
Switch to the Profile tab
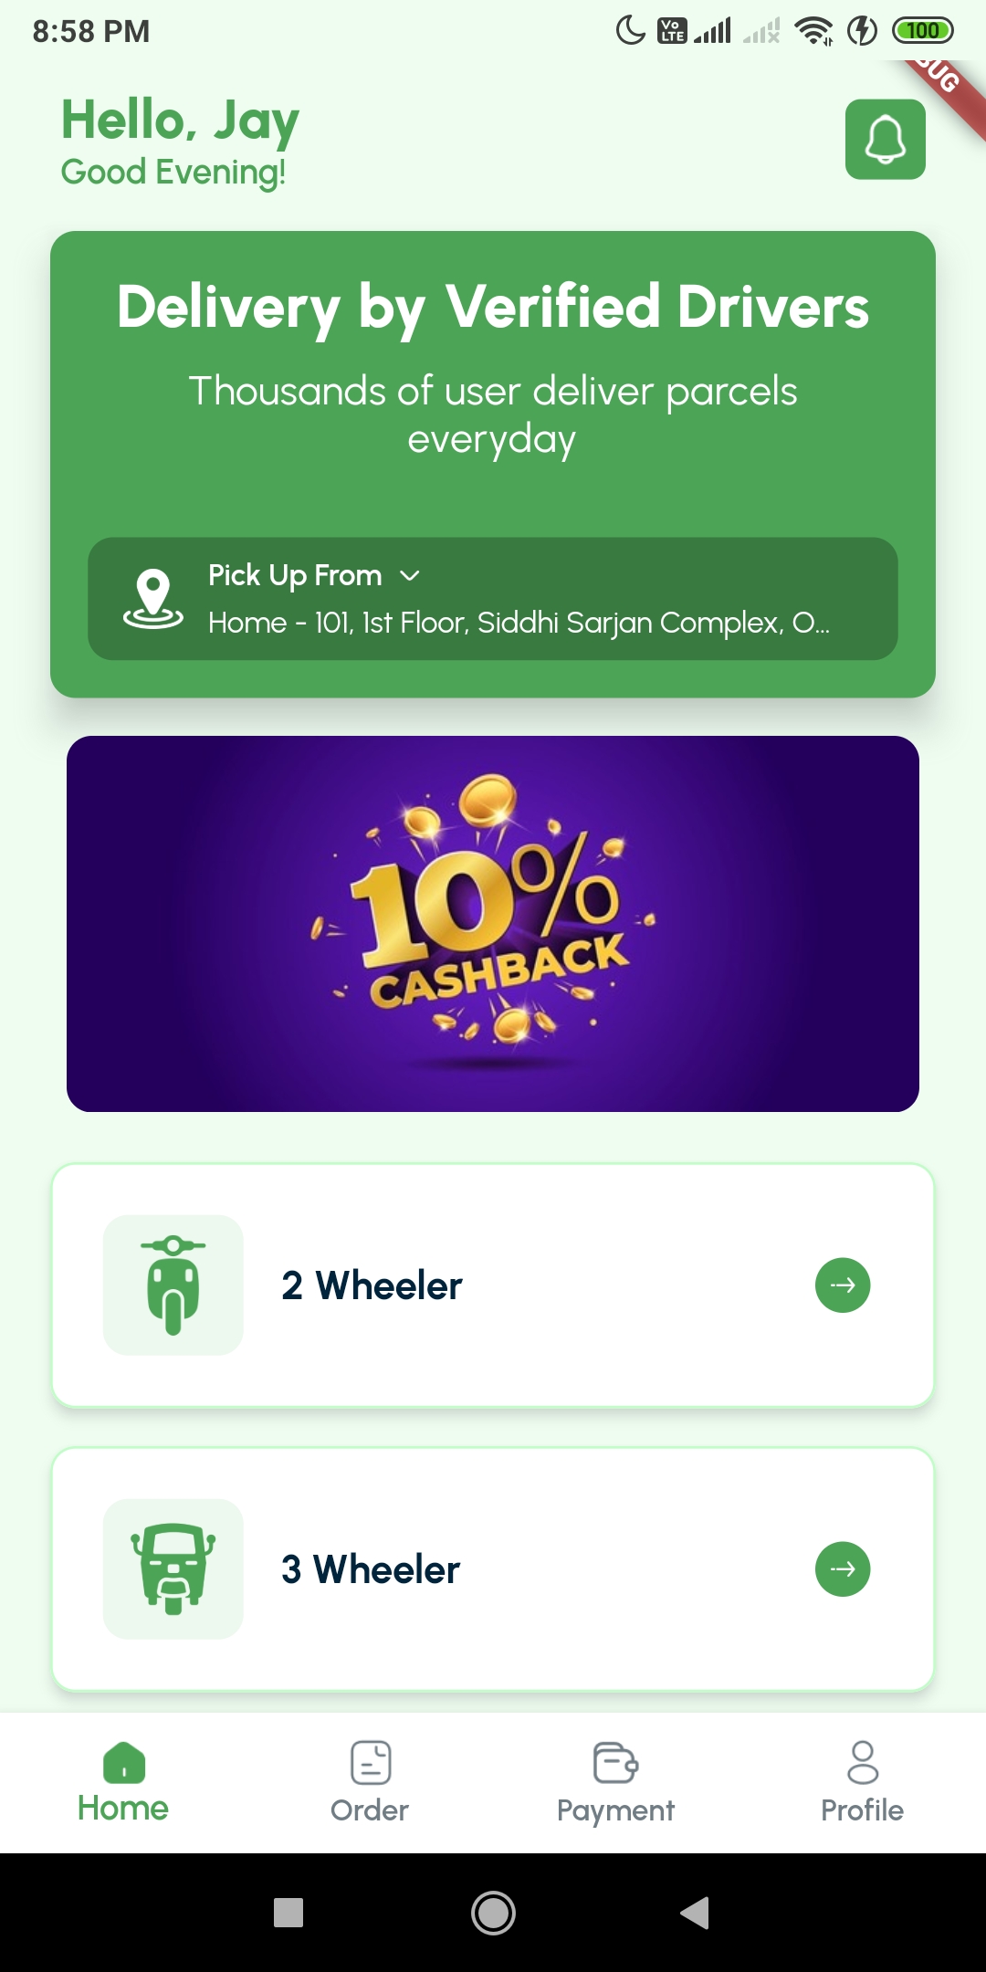pos(862,1782)
